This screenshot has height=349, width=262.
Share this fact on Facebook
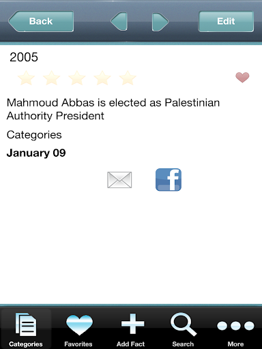[169, 179]
